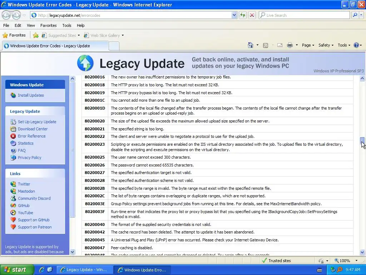Click the Show Desktop quick launch icon
Viewport: 366px width, 275px height.
[x=50, y=270]
